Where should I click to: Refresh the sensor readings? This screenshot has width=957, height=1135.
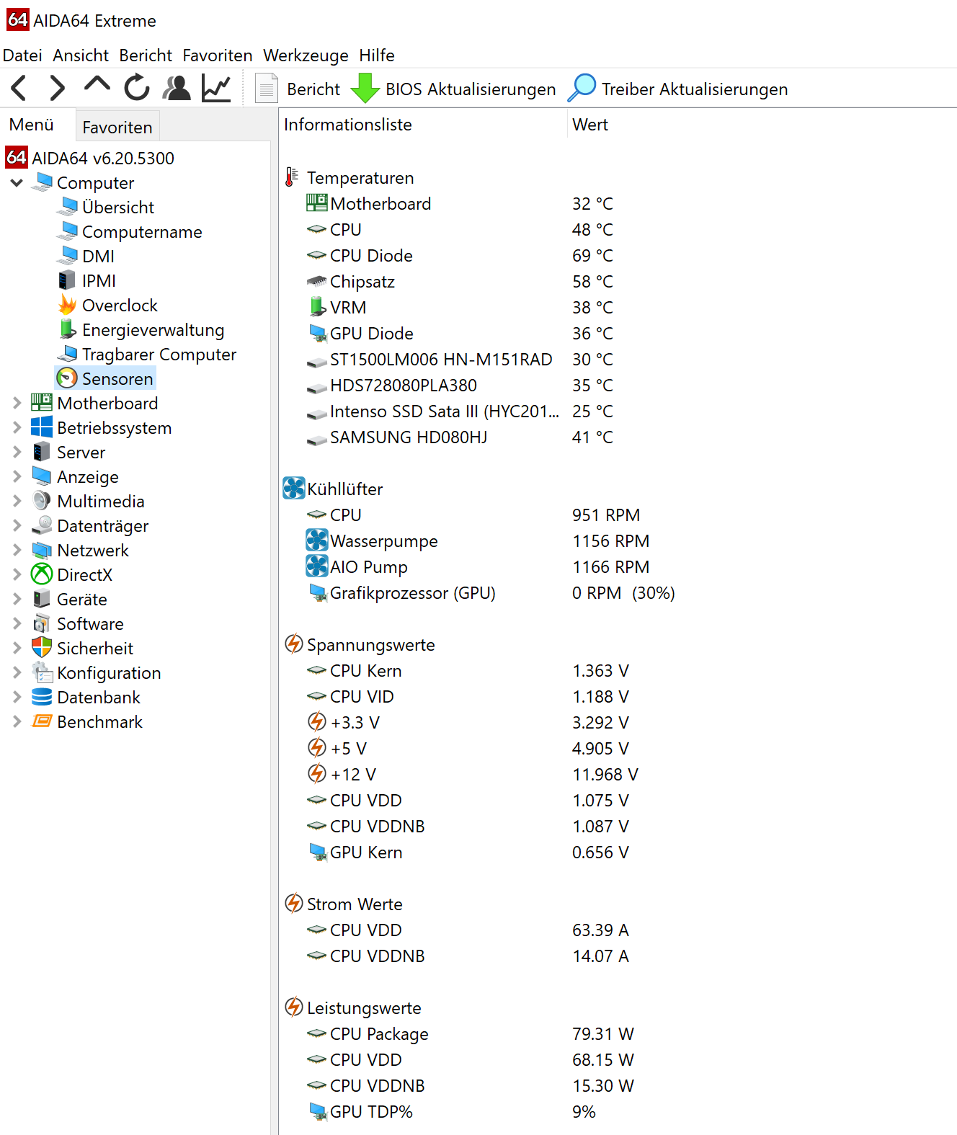[x=137, y=88]
